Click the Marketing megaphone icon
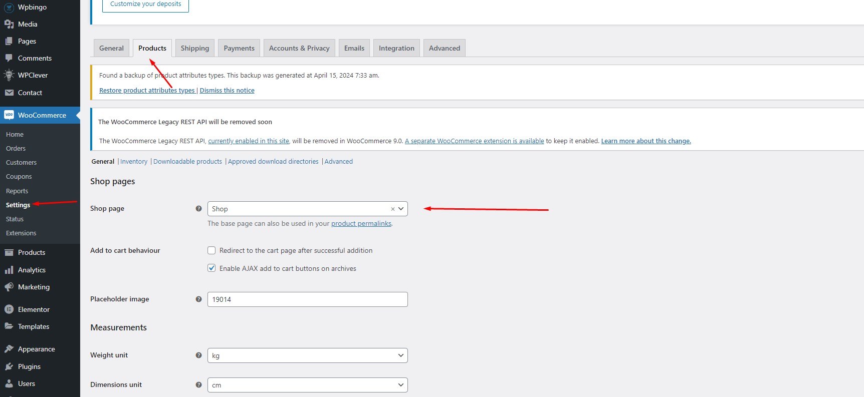 pos(9,287)
